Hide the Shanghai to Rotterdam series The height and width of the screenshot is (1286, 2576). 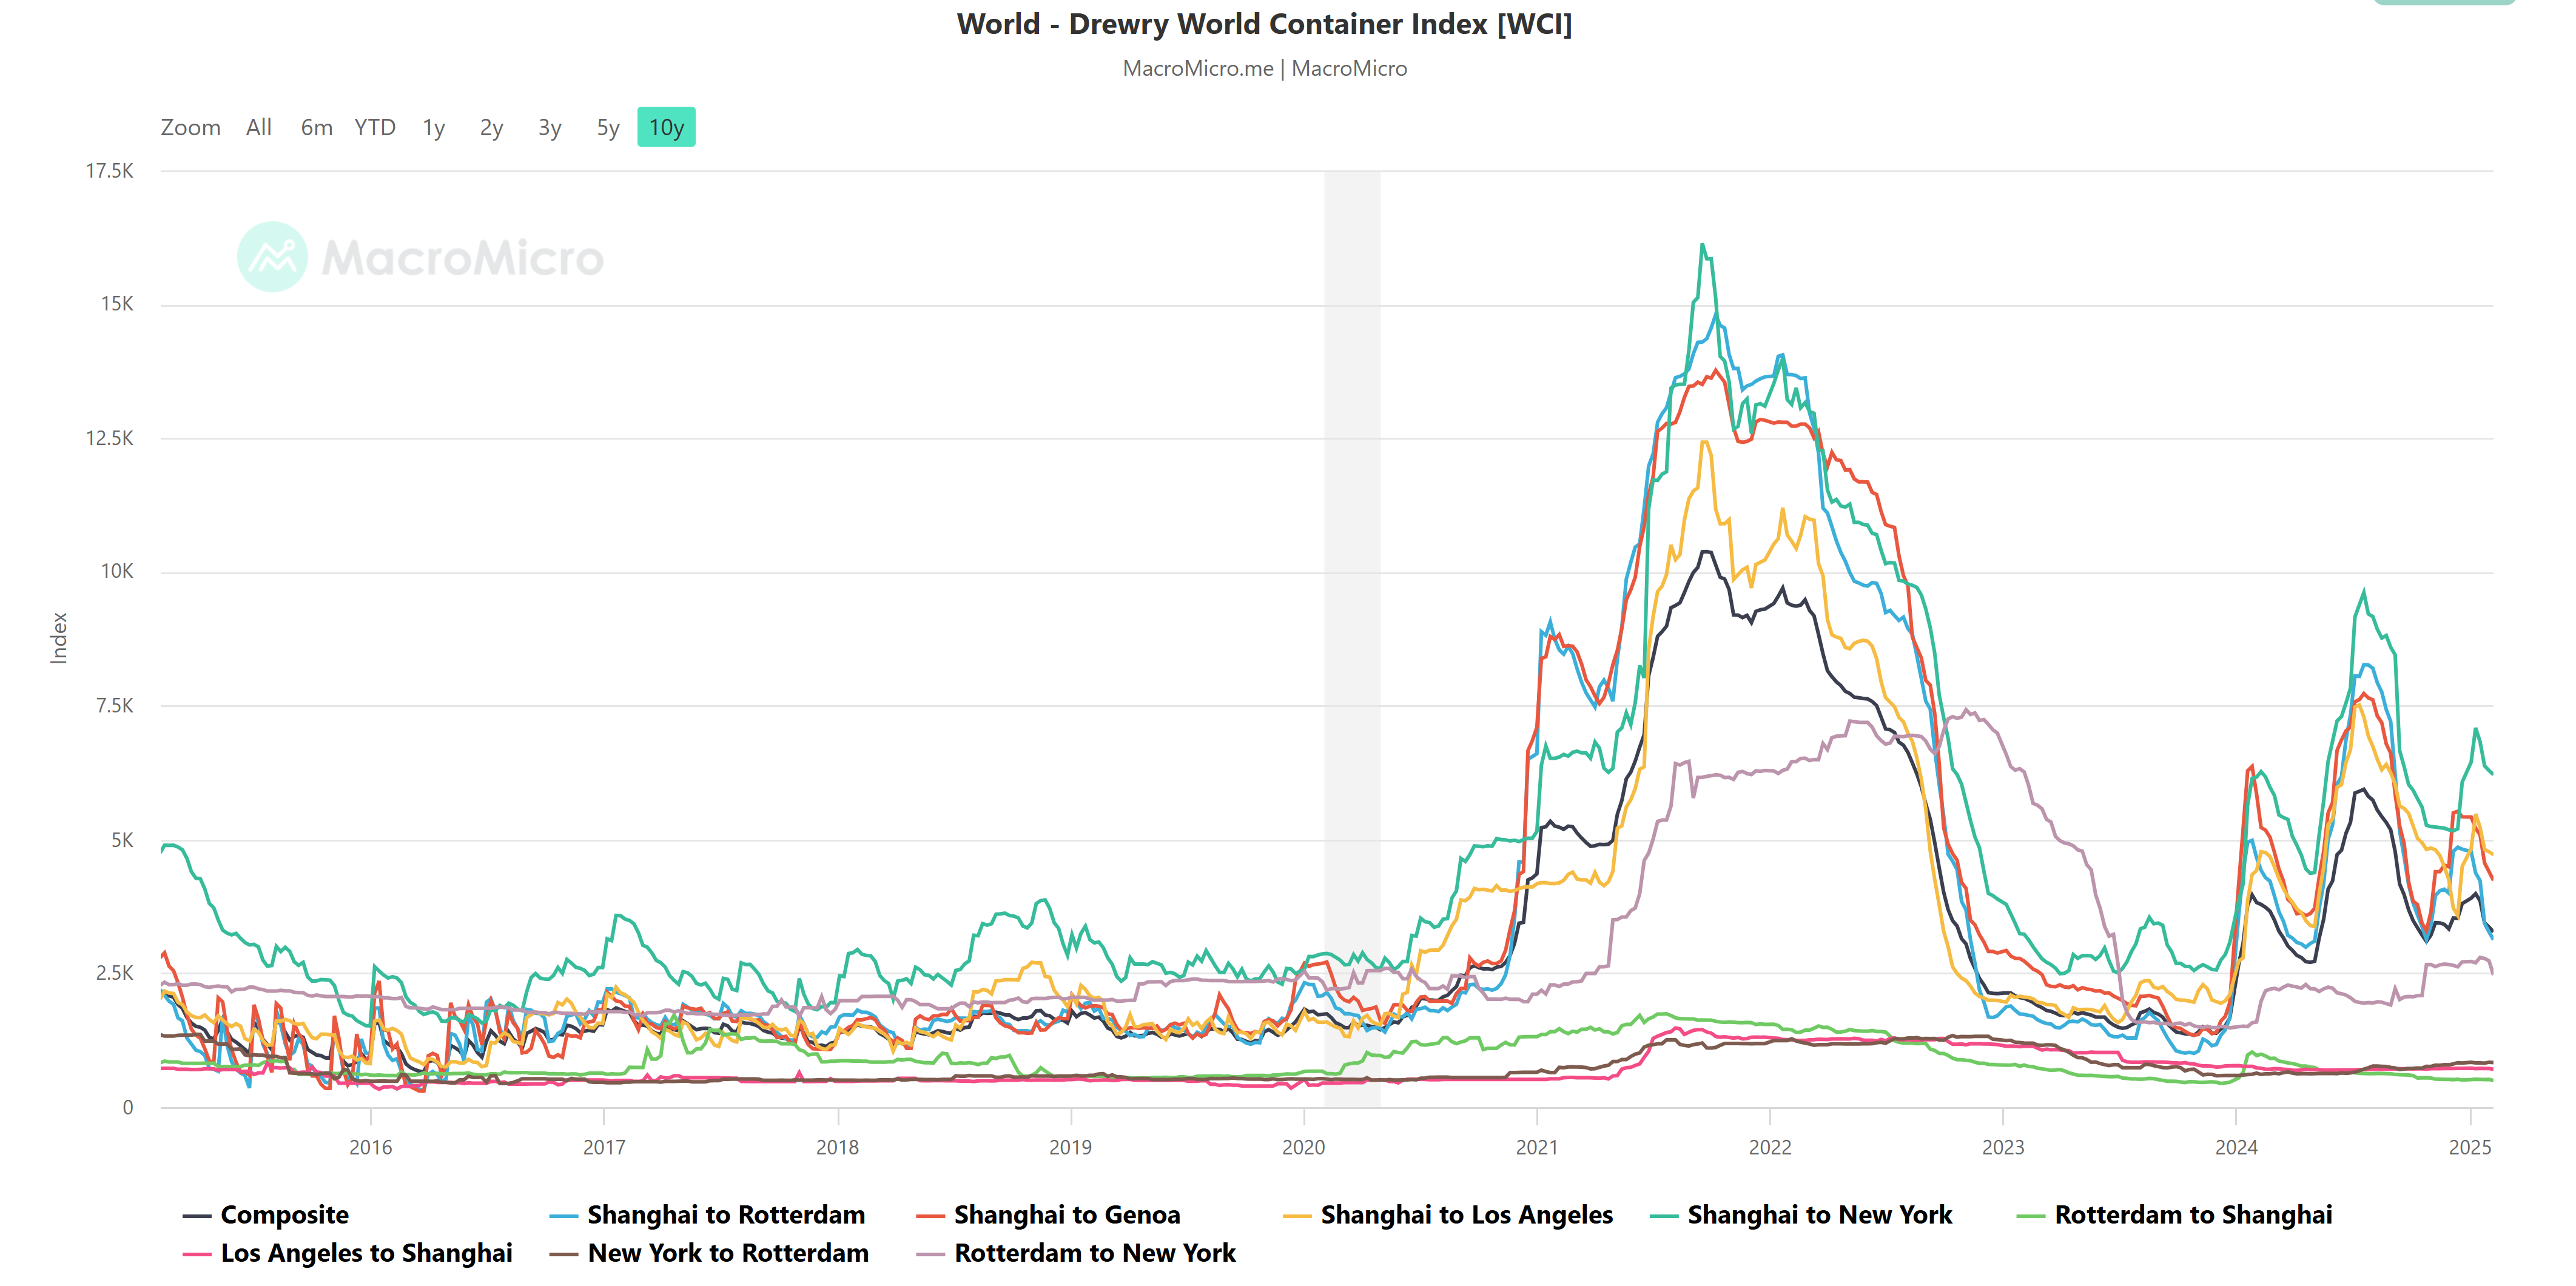[x=725, y=1215]
